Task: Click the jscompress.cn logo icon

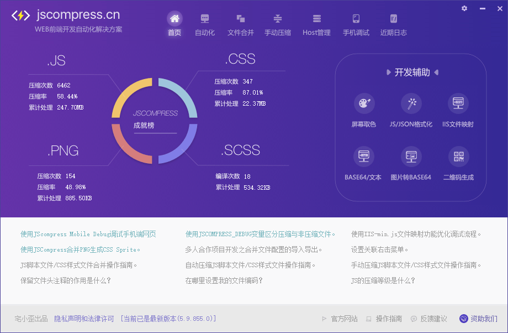Action: pyautogui.click(x=21, y=15)
